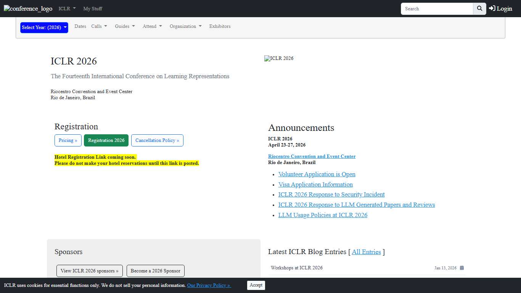Click the green Registration 2026 button
This screenshot has height=293, width=521.
point(106,140)
